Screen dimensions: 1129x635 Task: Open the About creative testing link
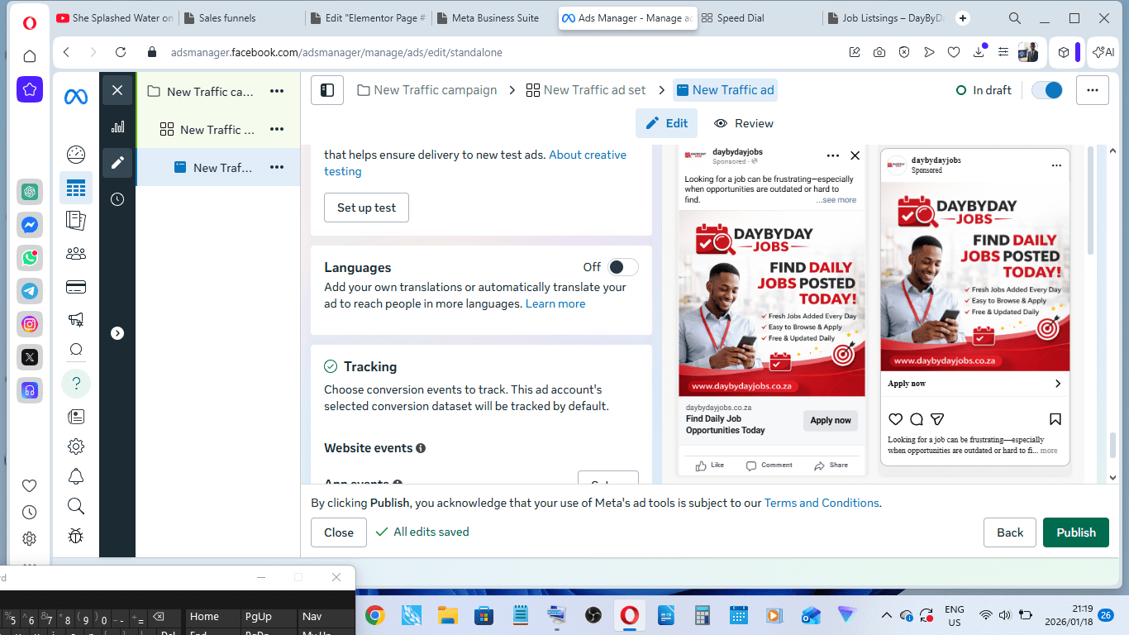587,155
